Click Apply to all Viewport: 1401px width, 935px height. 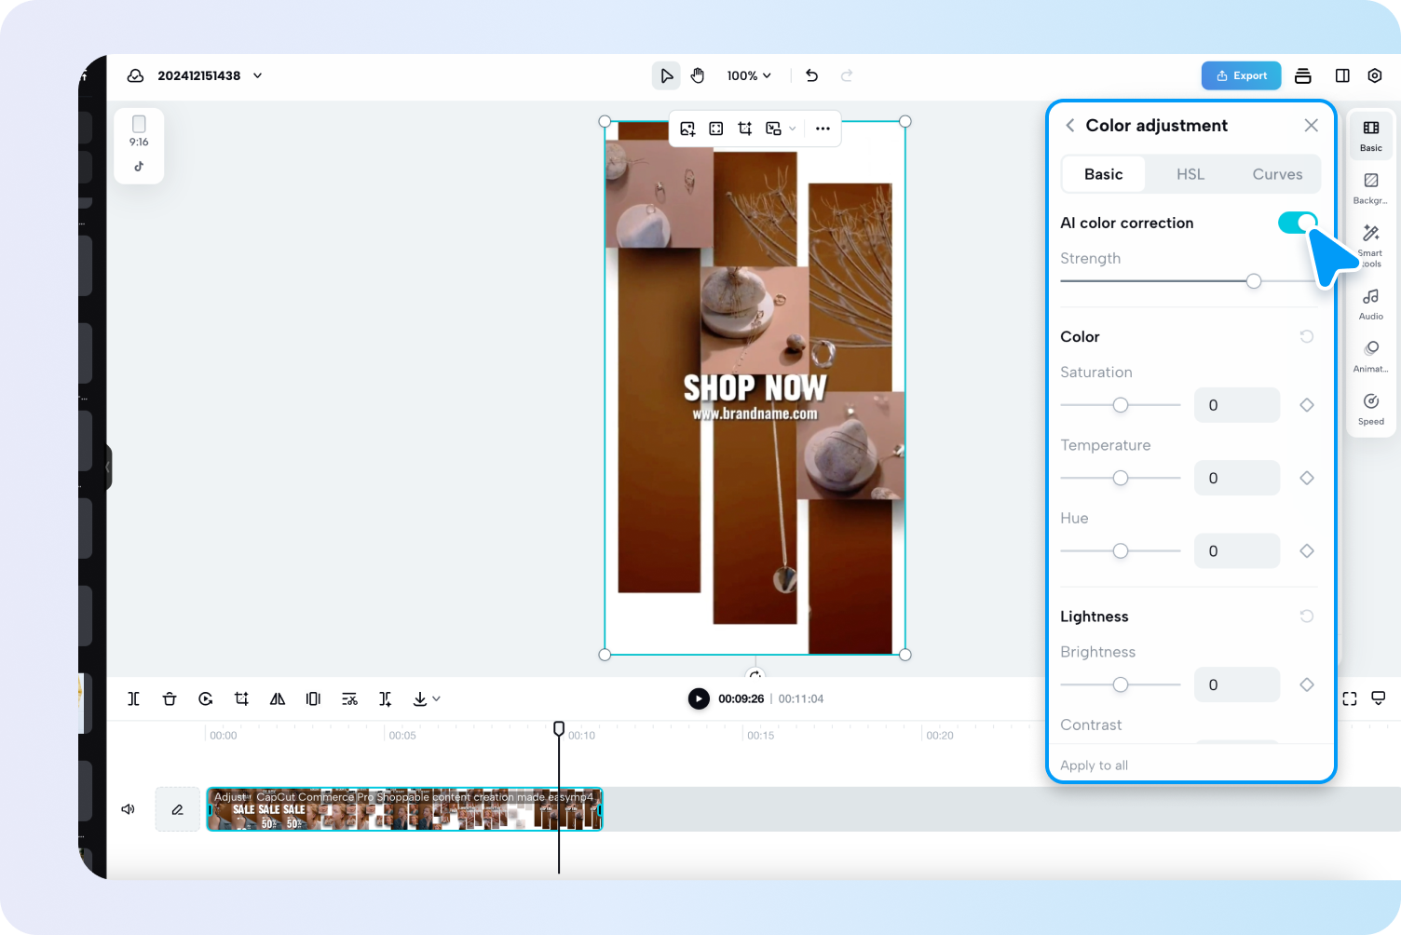tap(1094, 765)
